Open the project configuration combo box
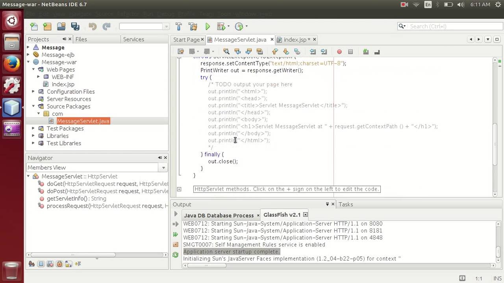The height and width of the screenshot is (283, 504). pyautogui.click(x=144, y=26)
